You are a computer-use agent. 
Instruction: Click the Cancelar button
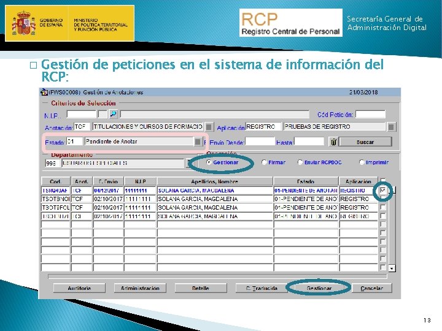coord(371,288)
